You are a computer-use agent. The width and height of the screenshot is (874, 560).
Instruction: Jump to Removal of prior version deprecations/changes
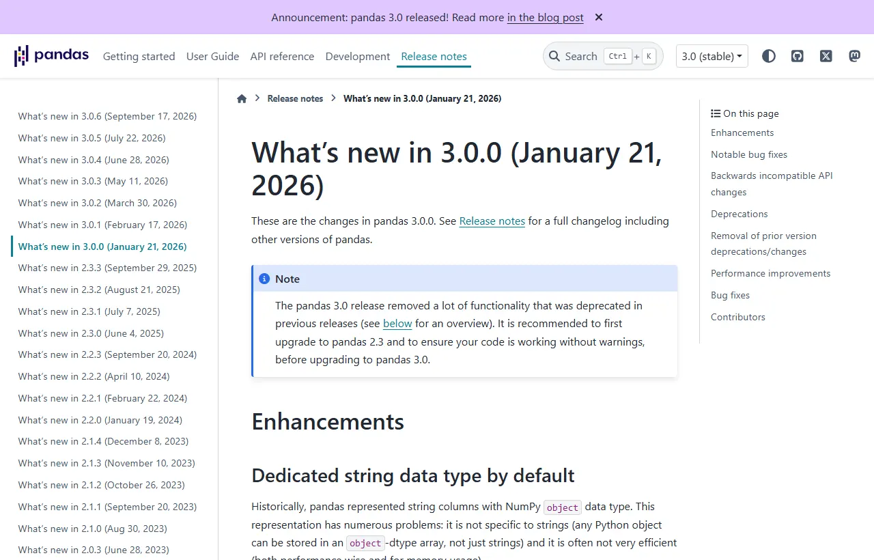763,244
